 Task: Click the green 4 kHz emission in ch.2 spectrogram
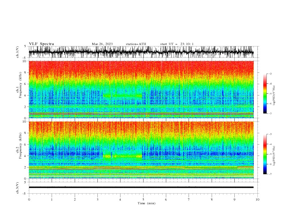[122, 156]
